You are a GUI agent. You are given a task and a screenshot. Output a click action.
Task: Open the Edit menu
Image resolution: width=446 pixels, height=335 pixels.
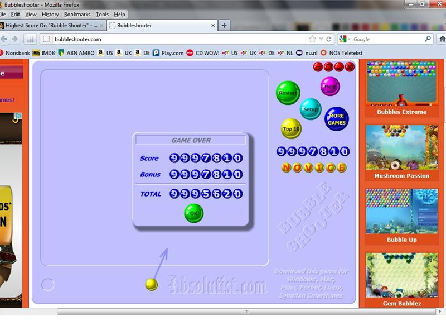coord(16,15)
